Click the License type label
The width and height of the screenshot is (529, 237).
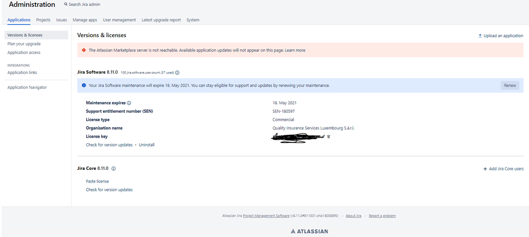click(98, 120)
